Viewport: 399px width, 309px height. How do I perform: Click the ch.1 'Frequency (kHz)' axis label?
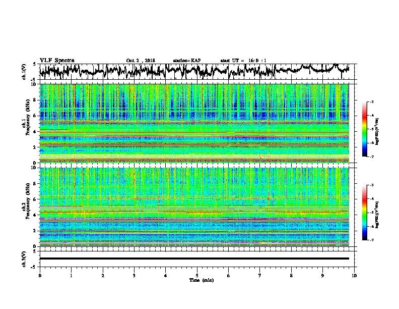click(x=28, y=117)
